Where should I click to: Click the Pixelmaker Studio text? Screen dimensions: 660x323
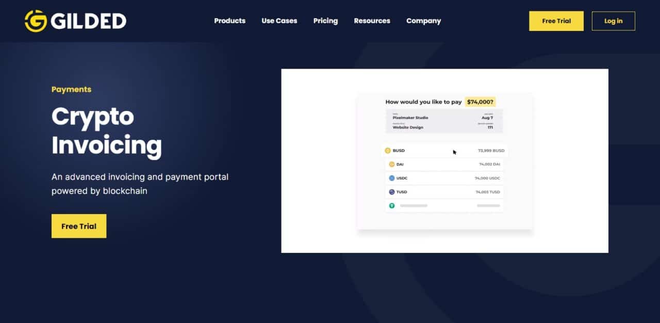coord(410,118)
